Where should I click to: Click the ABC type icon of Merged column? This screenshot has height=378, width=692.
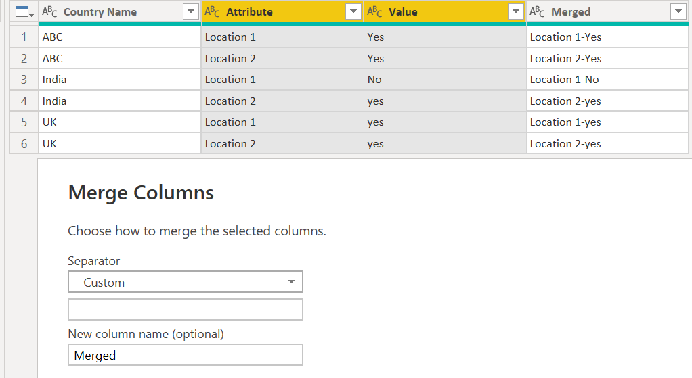537,12
